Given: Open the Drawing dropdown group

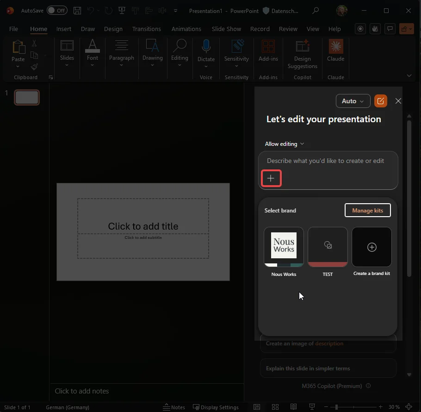Looking at the screenshot, I should [153, 53].
